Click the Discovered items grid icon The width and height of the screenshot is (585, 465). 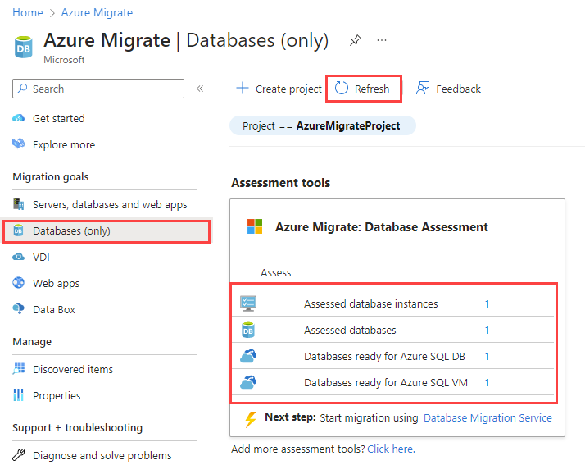coord(18,369)
